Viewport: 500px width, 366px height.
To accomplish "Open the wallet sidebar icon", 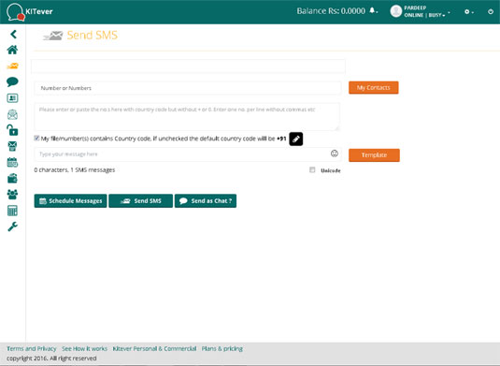I will [x=12, y=178].
